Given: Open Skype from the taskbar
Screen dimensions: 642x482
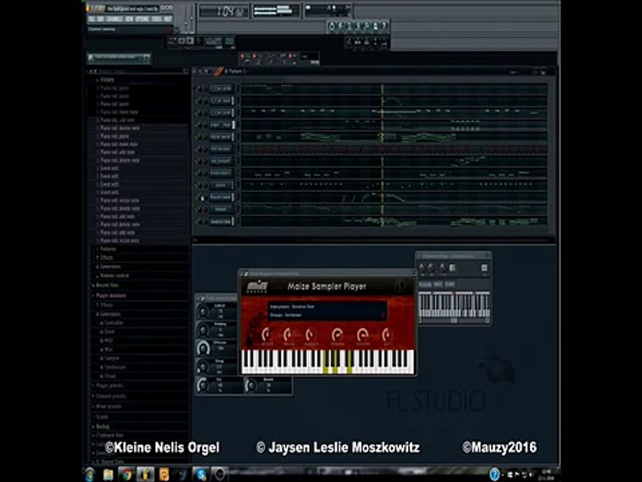Looking at the screenshot, I should click(x=201, y=474).
